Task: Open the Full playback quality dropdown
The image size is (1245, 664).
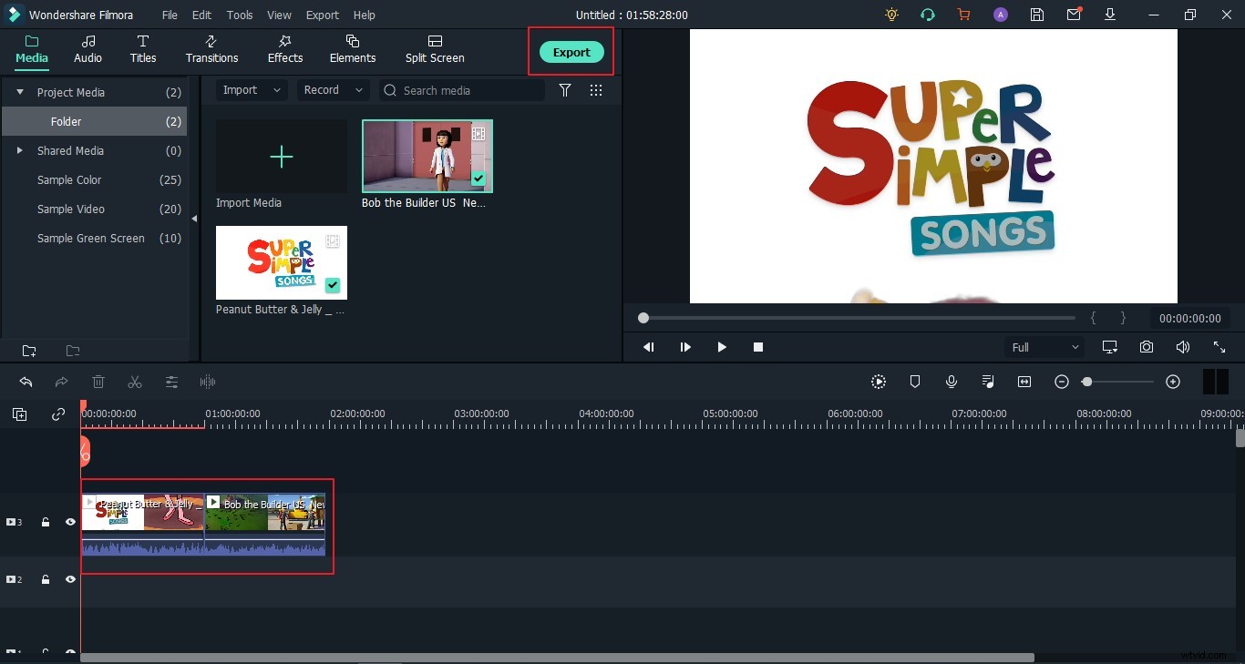Action: pyautogui.click(x=1044, y=347)
